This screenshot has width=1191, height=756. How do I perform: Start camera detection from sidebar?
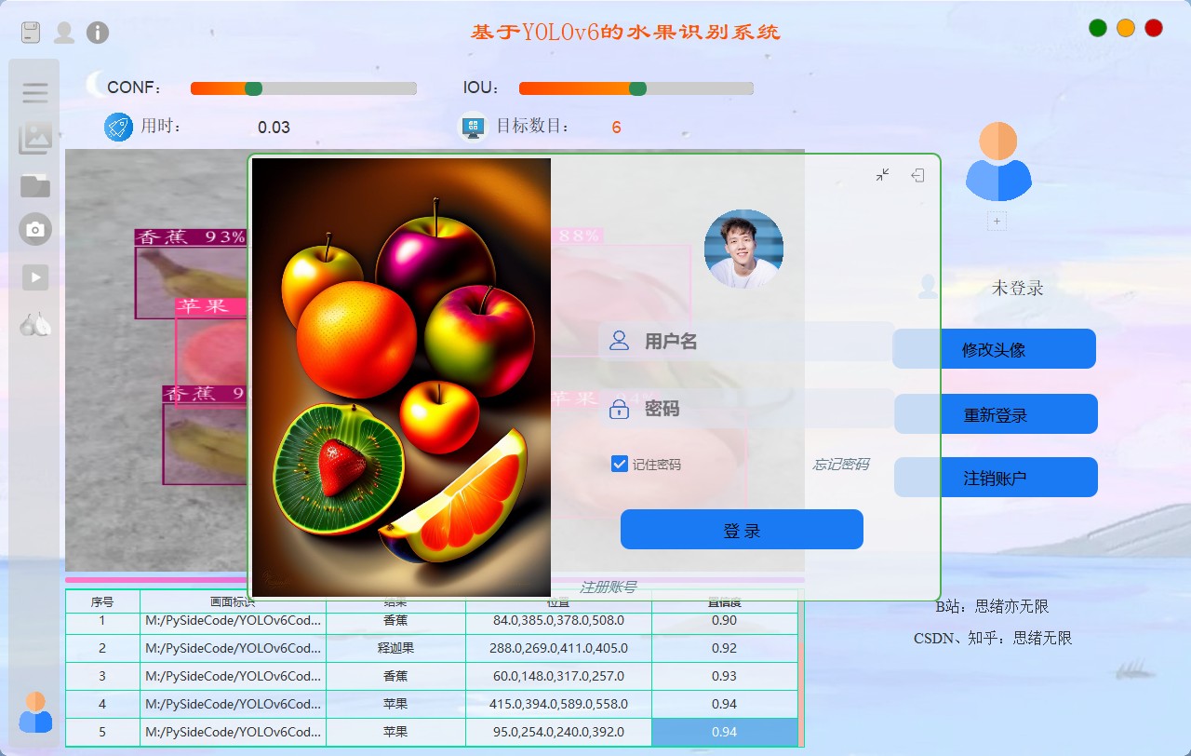click(x=35, y=229)
